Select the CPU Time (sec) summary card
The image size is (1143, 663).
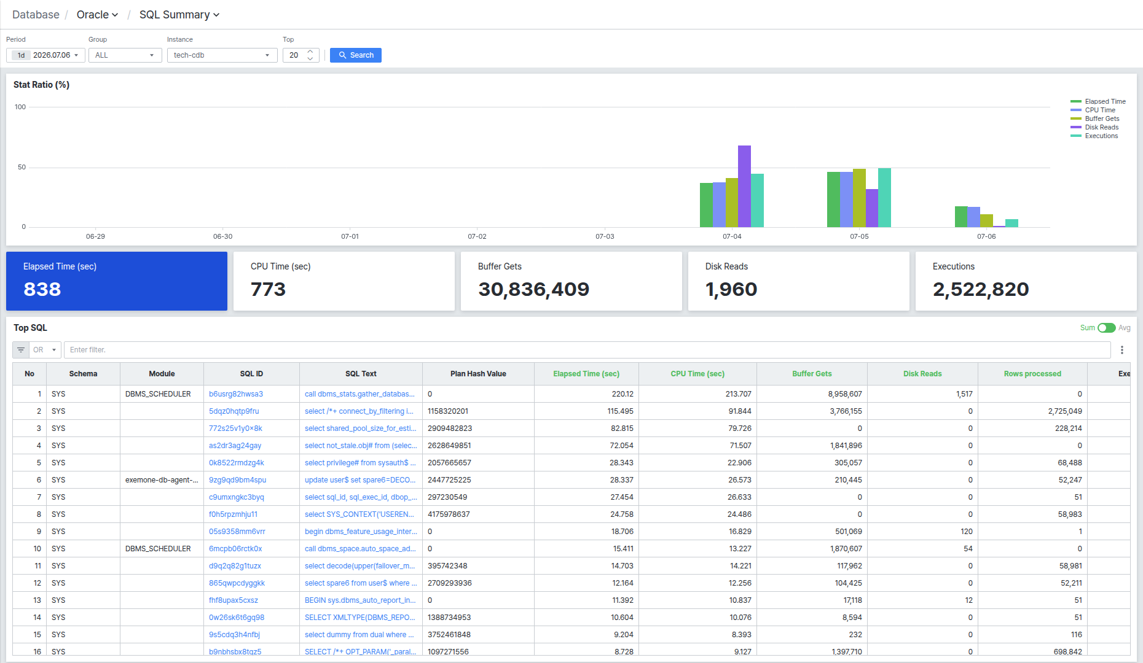[344, 281]
